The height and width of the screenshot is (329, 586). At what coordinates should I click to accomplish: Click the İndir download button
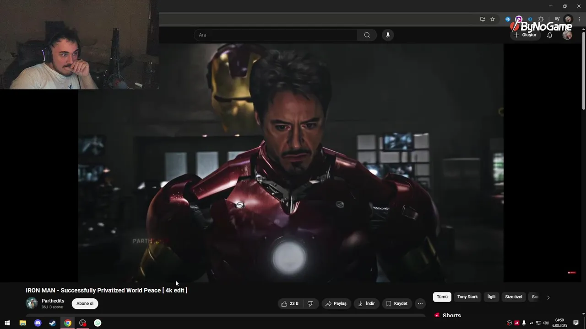[366, 303]
